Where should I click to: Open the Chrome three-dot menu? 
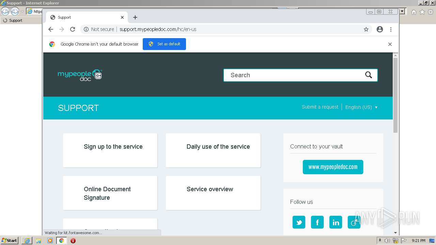point(391,29)
